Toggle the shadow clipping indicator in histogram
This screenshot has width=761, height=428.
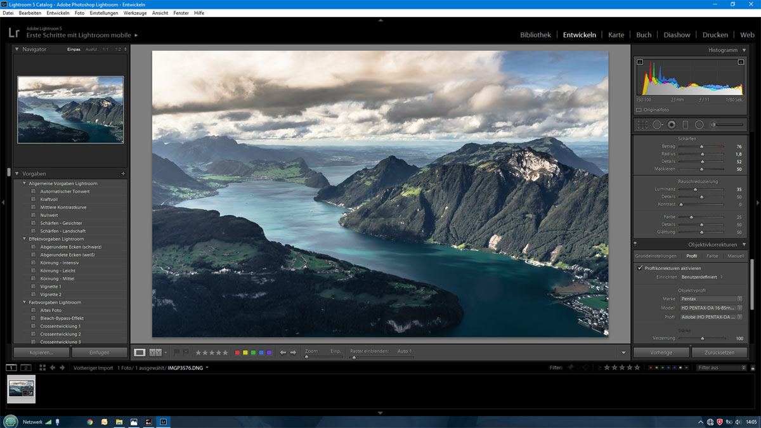(x=640, y=62)
